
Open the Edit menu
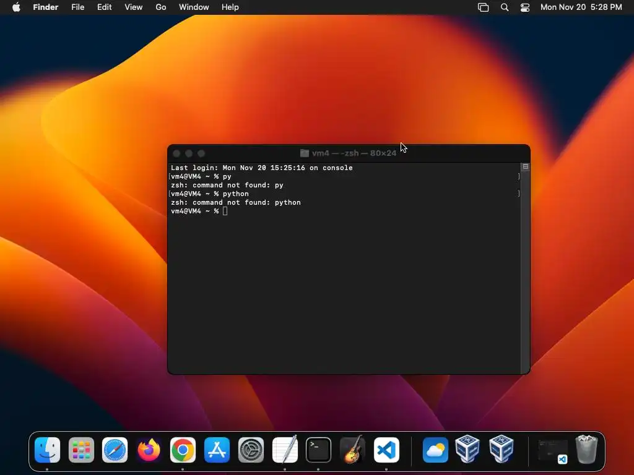104,7
